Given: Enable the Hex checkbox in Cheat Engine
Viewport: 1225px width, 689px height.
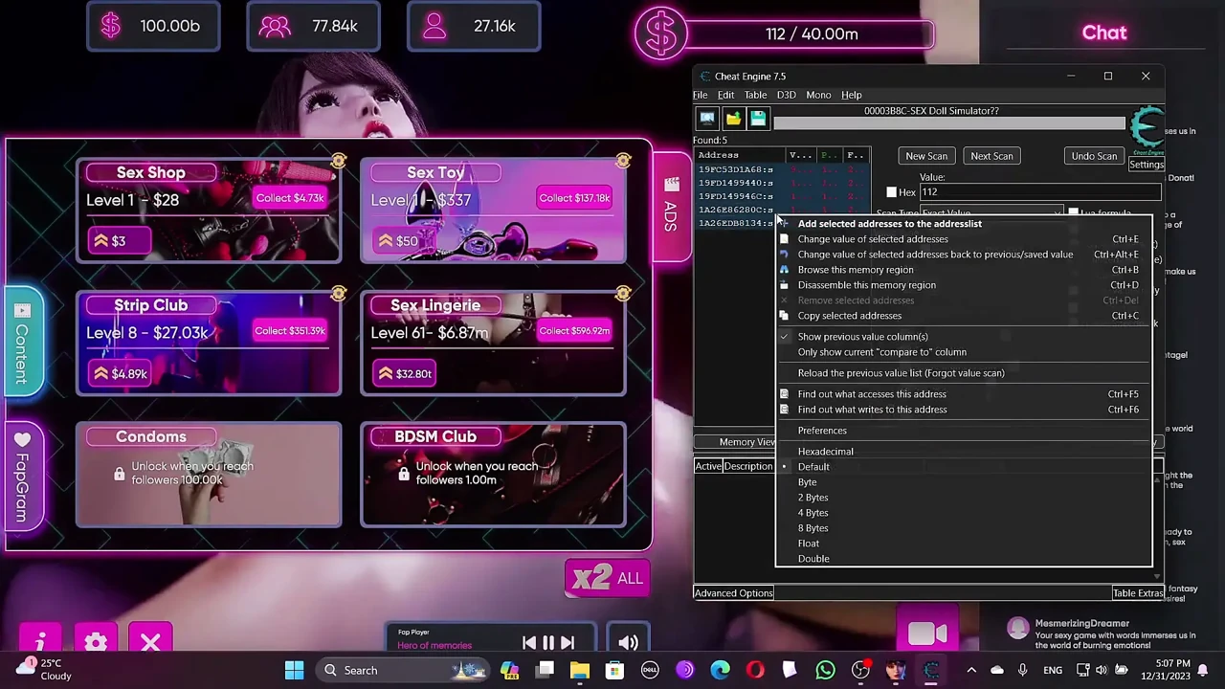Looking at the screenshot, I should tap(892, 192).
